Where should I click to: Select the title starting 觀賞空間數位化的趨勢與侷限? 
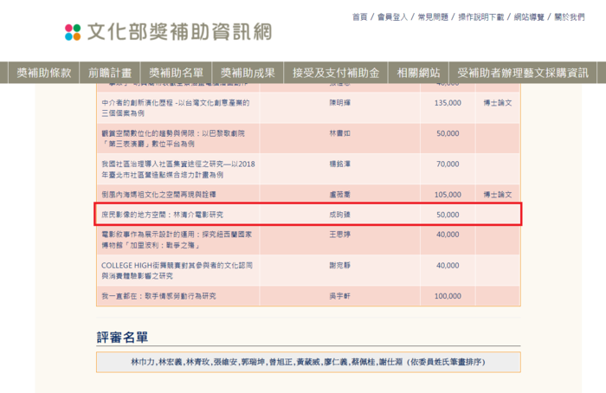[x=173, y=139]
